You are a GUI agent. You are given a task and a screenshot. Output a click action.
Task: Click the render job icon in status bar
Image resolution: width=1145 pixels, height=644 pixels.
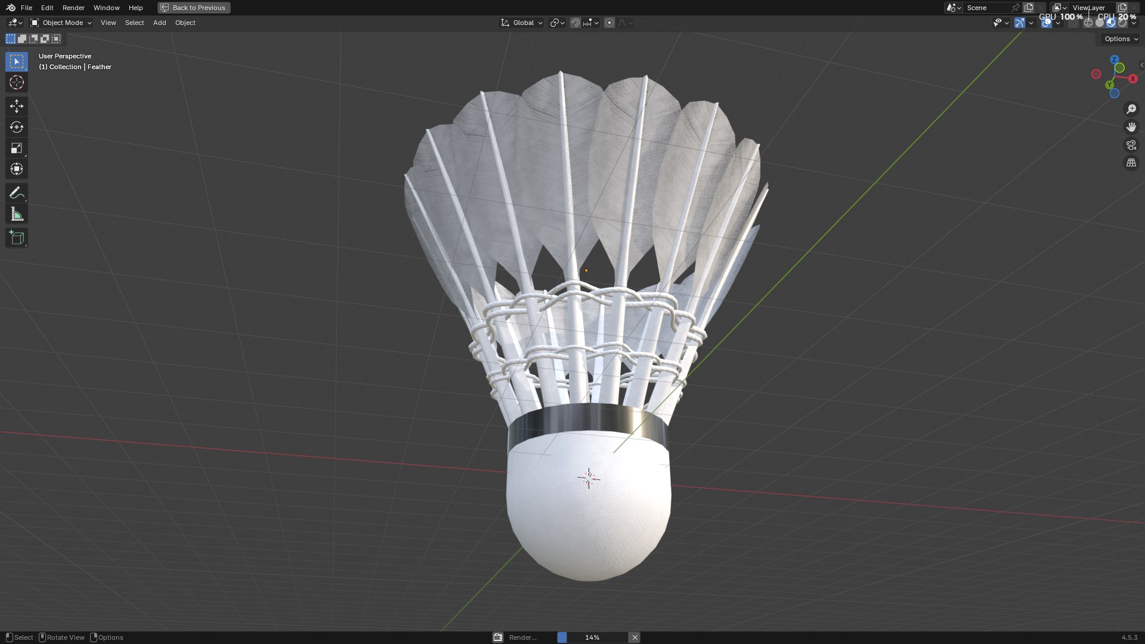tap(498, 637)
